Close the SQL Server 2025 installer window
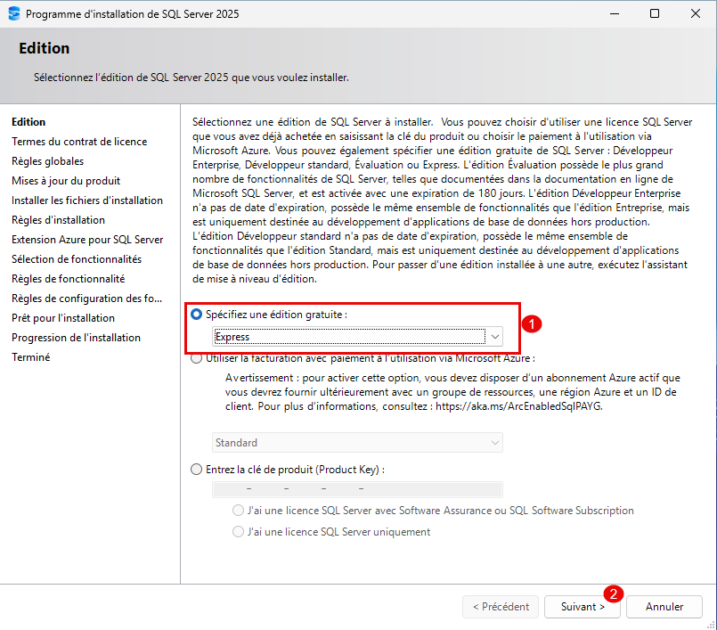 (695, 13)
